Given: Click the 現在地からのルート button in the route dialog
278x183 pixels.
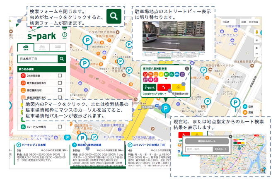Looking at the screenshot, I should click(x=207, y=141).
